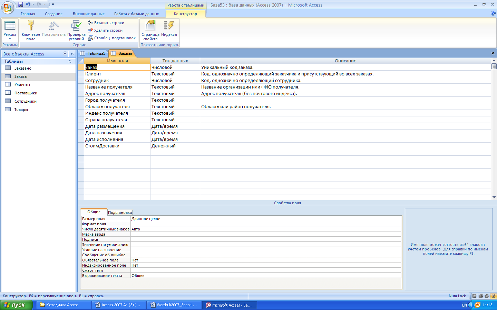Click the row selector of Заказ field
The width and height of the screenshot is (497, 310).
coord(81,68)
